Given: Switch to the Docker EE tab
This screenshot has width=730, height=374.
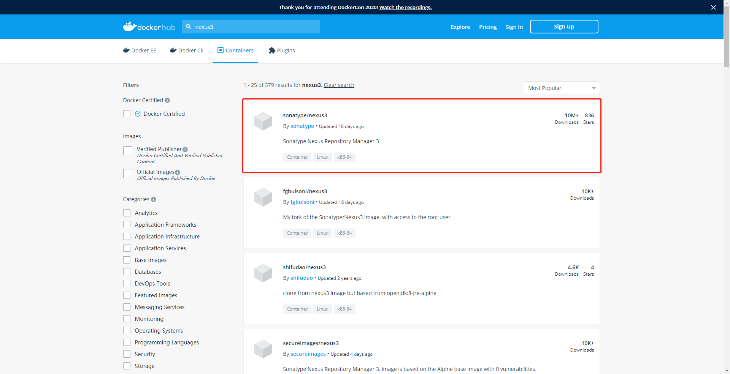Looking at the screenshot, I should coord(140,50).
